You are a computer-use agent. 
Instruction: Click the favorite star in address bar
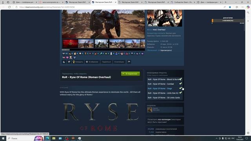pos(230,7)
